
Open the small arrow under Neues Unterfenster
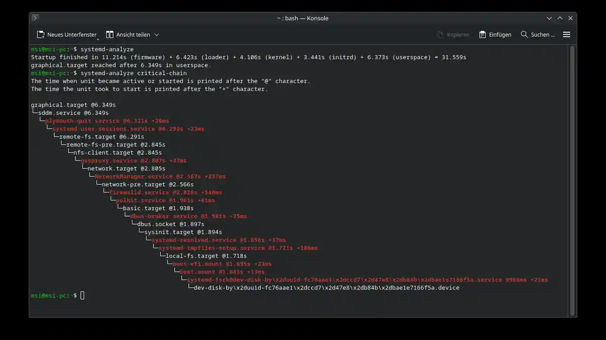pos(98,39)
